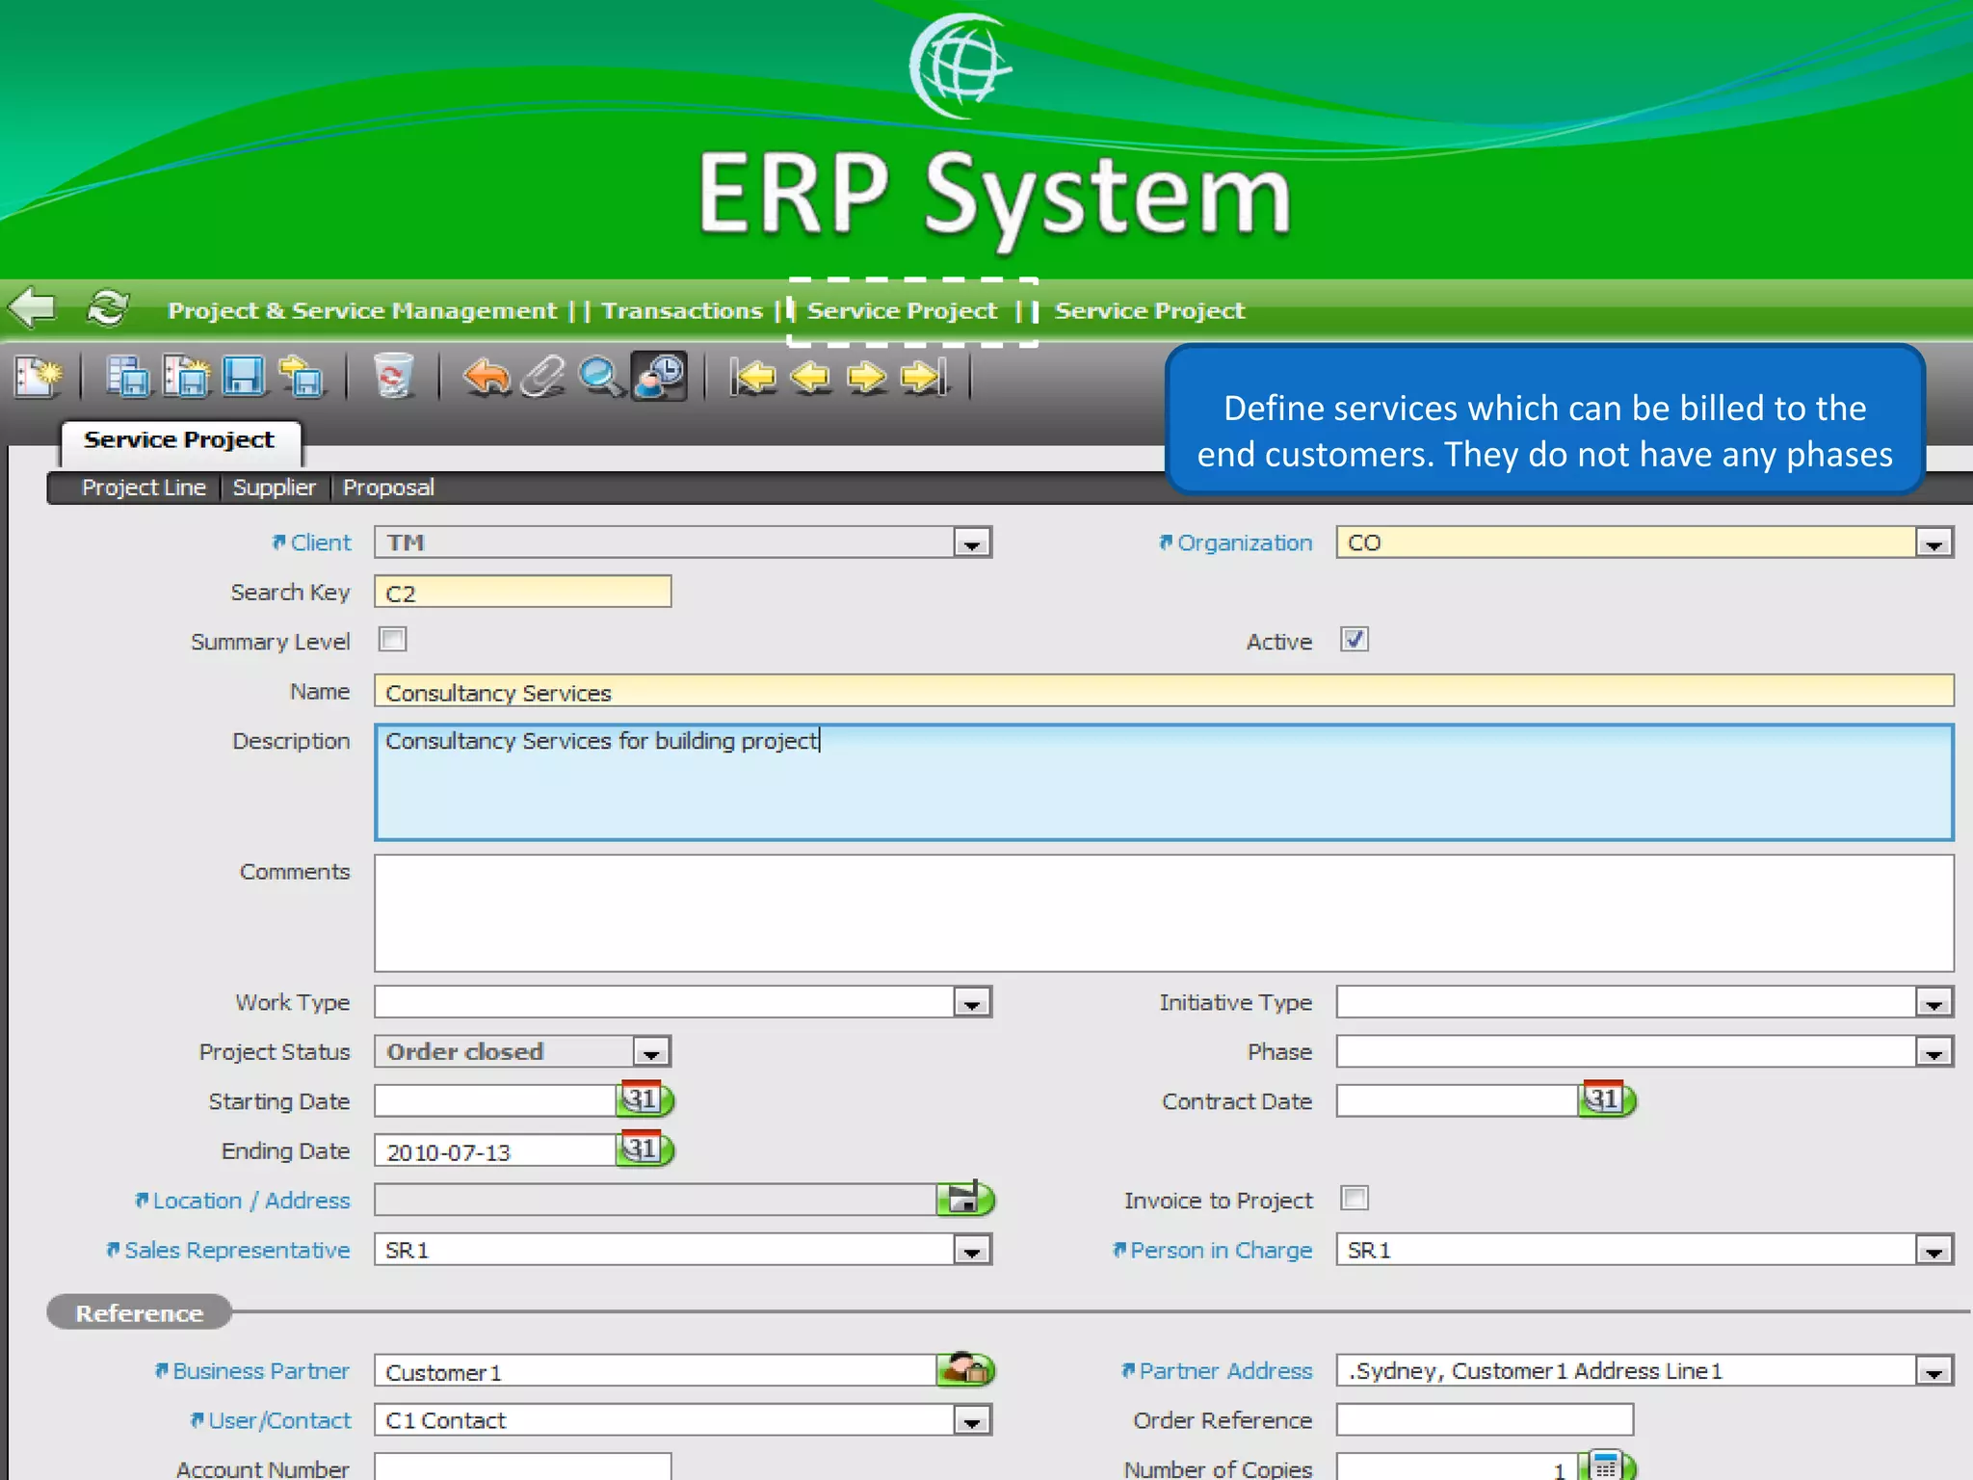This screenshot has height=1480, width=1973.
Task: Open search with the magnifying glass icon
Action: [601, 377]
